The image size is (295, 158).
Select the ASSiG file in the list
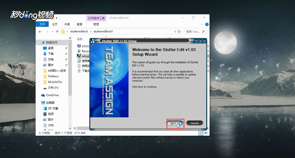[83, 46]
